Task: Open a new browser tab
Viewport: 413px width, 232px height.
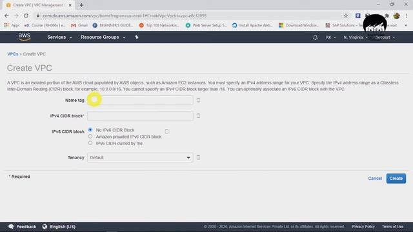Action: click(81, 5)
